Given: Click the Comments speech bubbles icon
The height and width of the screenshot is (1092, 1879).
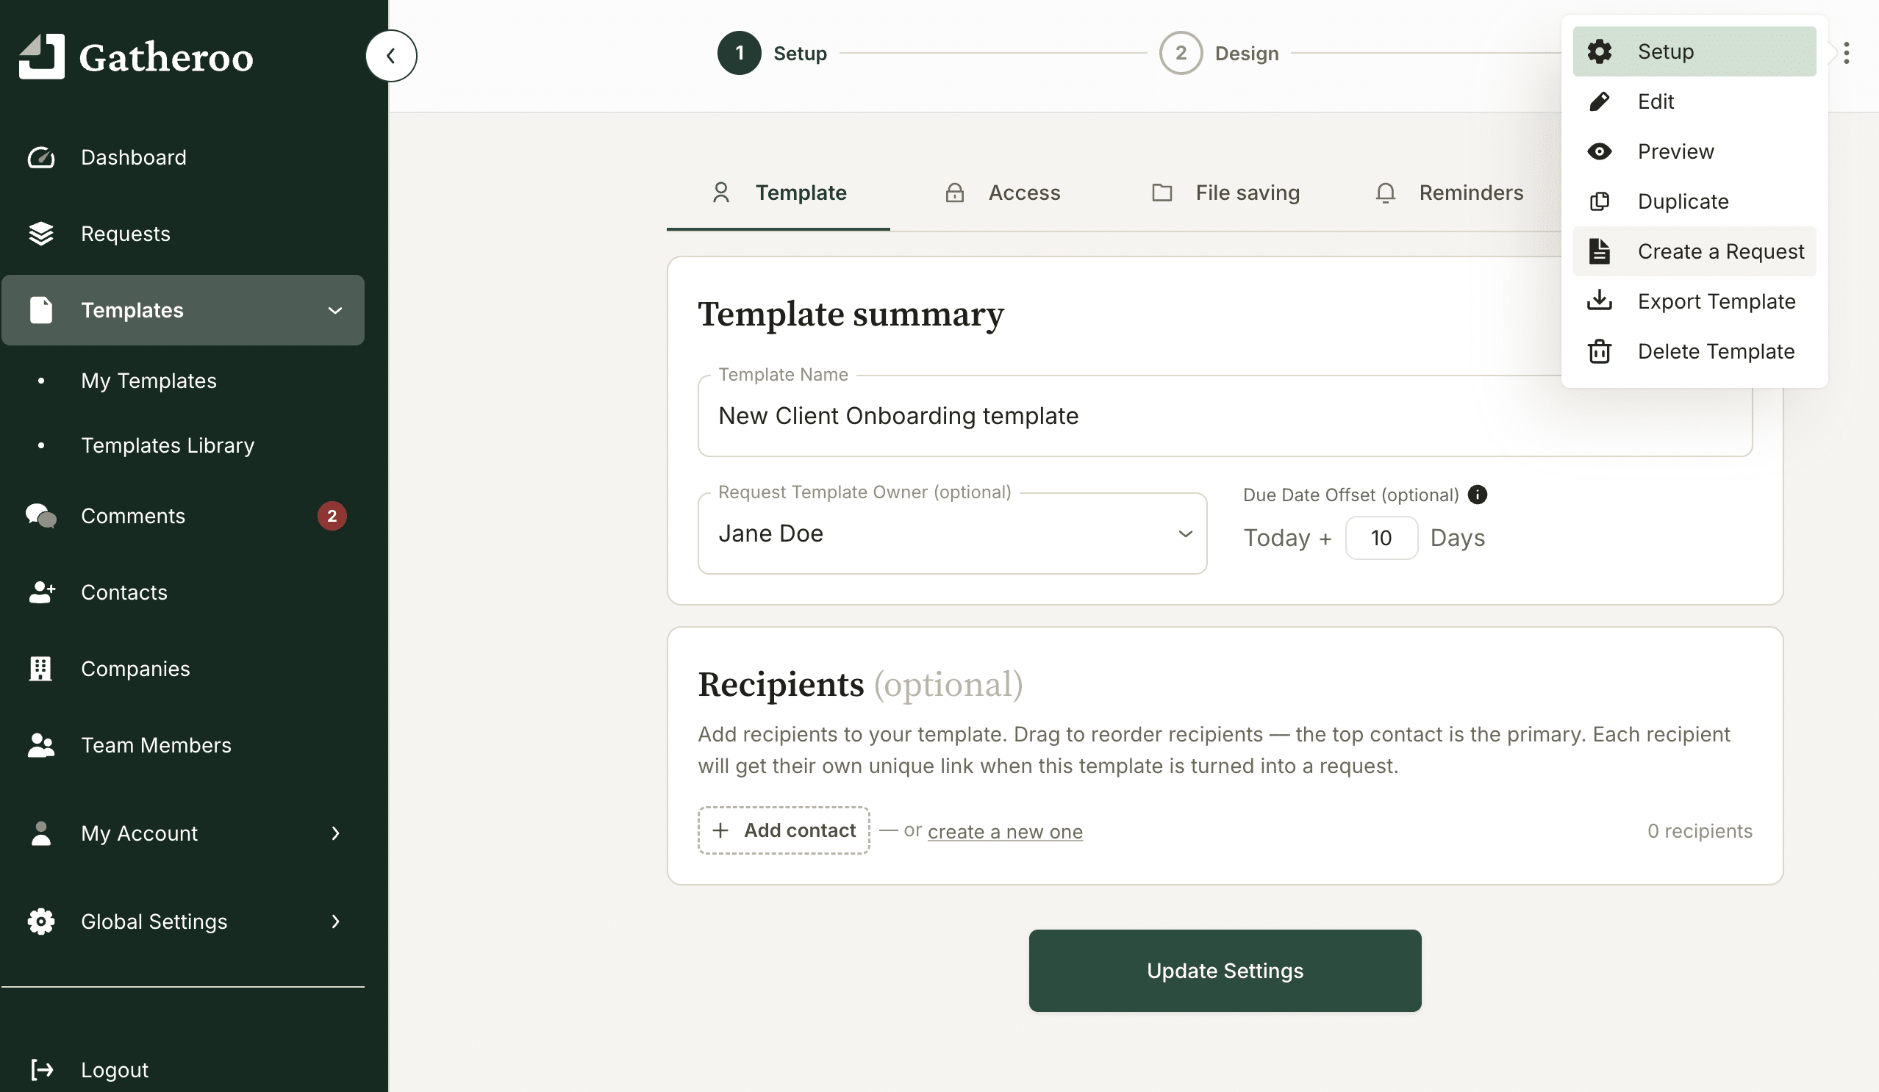Looking at the screenshot, I should (41, 516).
